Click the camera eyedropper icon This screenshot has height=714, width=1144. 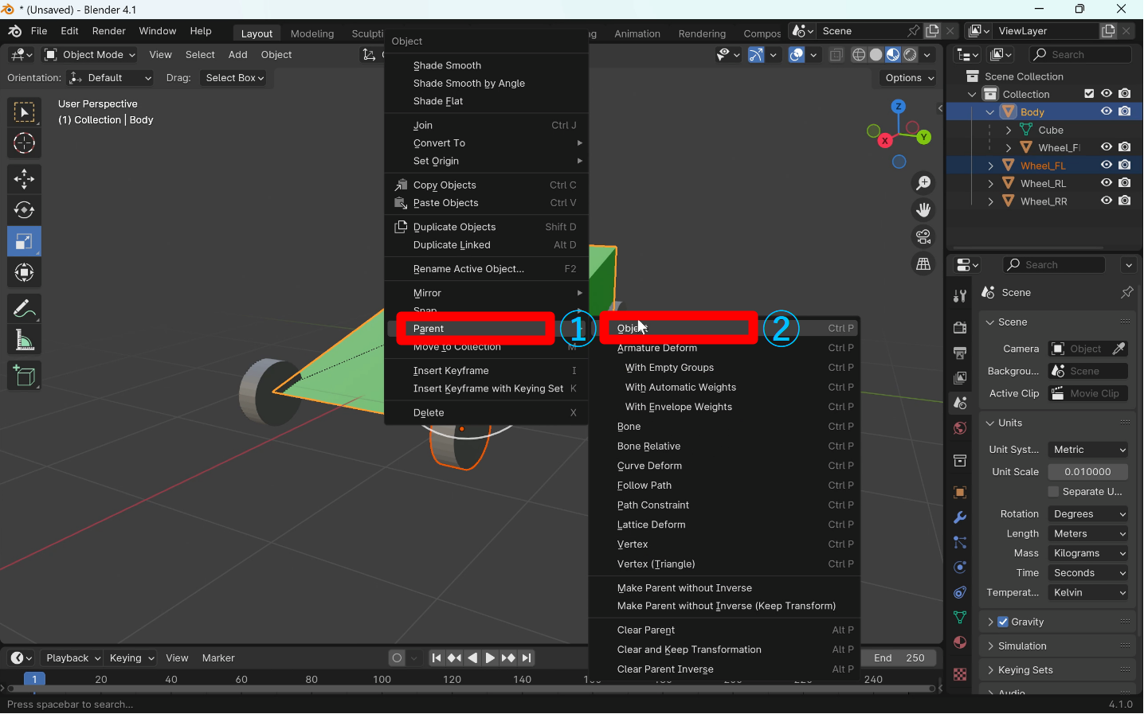click(1119, 349)
